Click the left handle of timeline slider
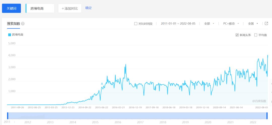Screen dimensions: 272x125 (x=8, y=116)
